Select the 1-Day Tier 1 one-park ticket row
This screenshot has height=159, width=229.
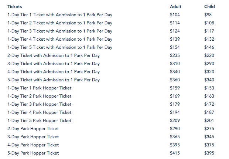click(60, 15)
